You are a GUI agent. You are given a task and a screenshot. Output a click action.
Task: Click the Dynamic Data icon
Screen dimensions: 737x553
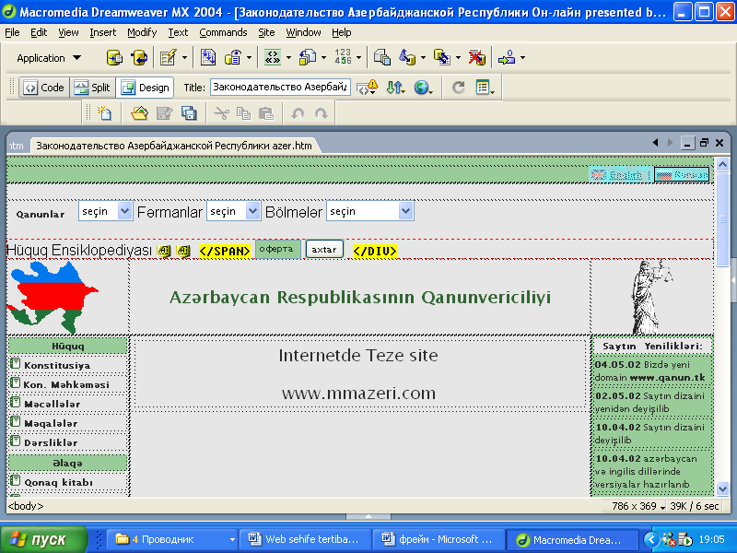tap(168, 58)
